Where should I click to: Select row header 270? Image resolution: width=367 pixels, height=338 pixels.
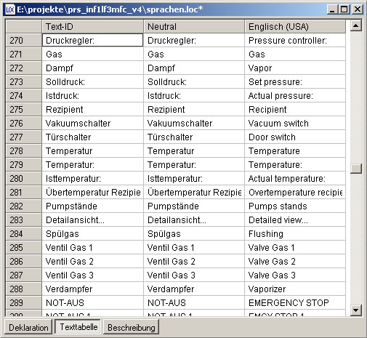coord(23,40)
